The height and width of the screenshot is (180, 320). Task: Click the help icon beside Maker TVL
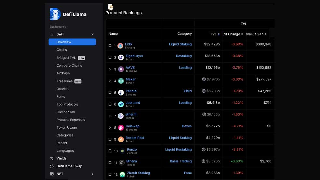click(204, 79)
